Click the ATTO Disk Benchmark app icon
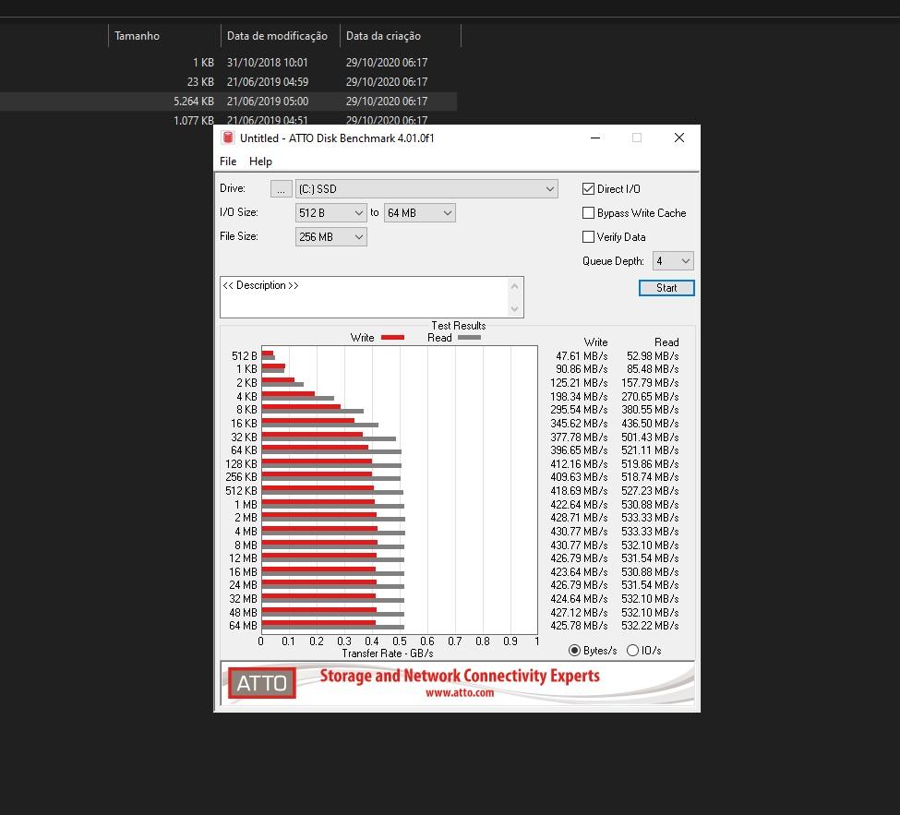The width and height of the screenshot is (900, 815). (228, 138)
